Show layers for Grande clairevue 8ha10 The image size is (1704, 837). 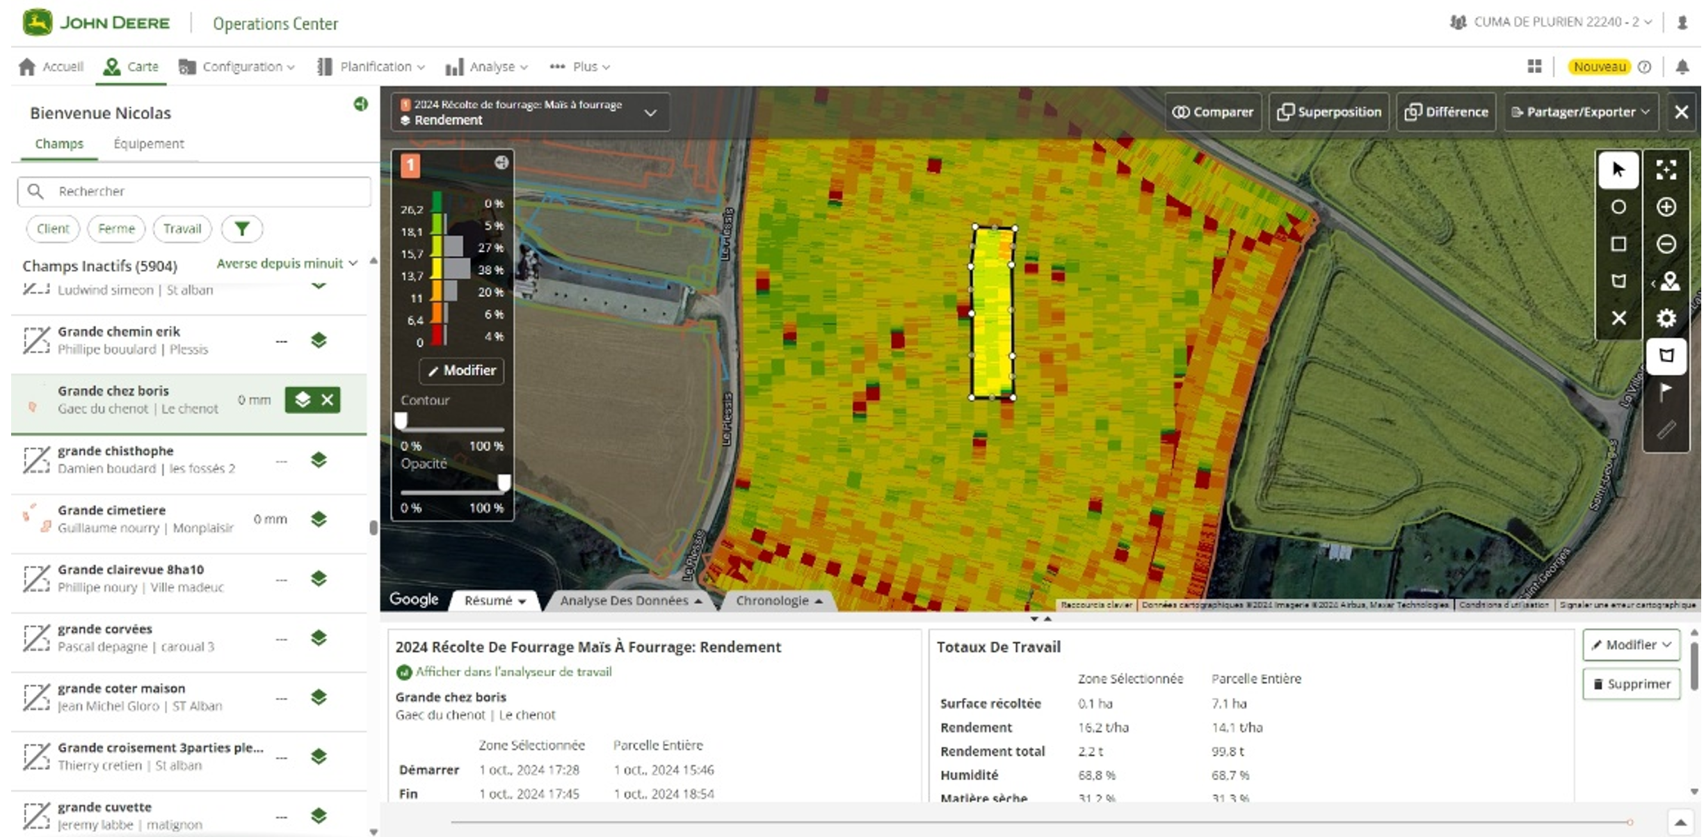tap(319, 578)
